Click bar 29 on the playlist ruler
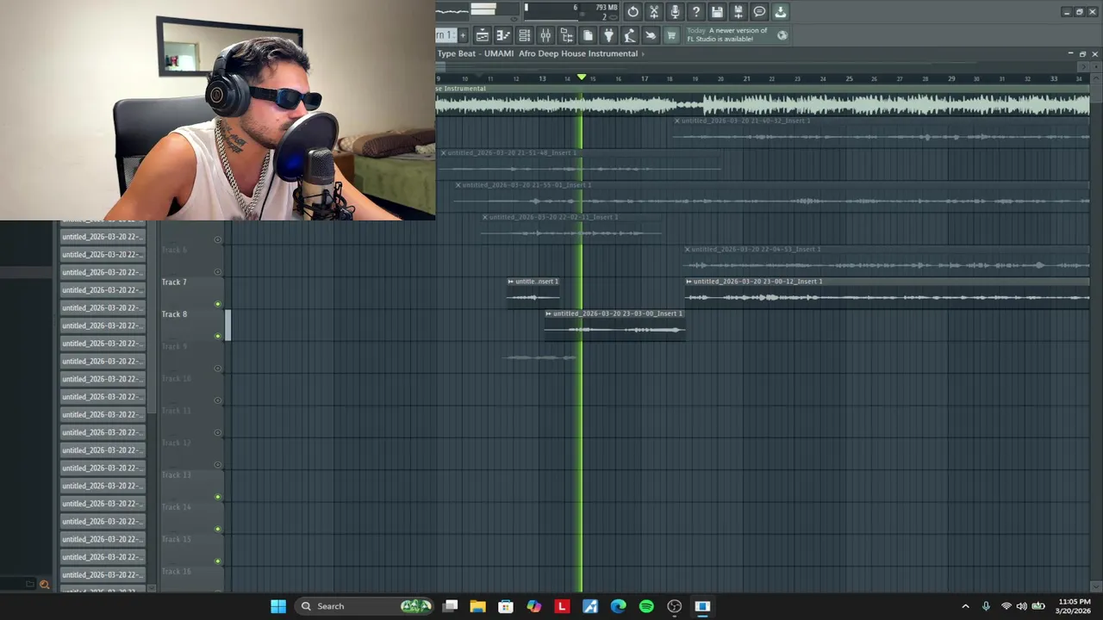This screenshot has height=620, width=1103. 951,78
